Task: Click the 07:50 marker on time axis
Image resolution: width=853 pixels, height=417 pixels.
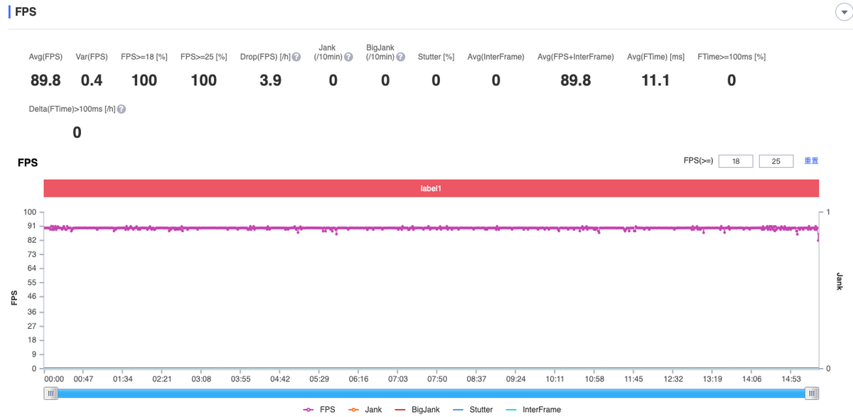Action: pyautogui.click(x=437, y=379)
